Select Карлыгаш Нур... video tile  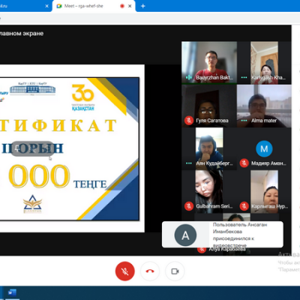pos(264,192)
